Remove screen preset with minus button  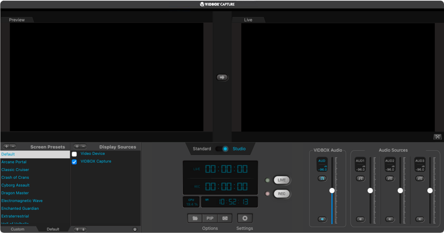[13, 147]
